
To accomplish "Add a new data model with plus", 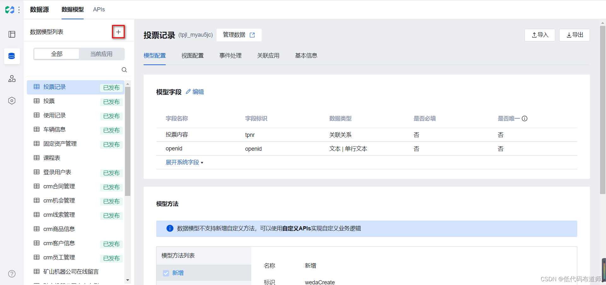I will click(118, 32).
